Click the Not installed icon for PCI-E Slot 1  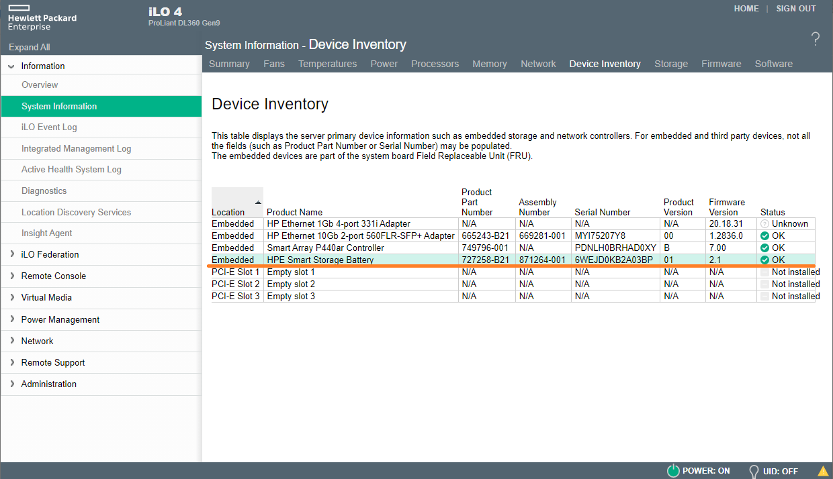[x=765, y=272]
